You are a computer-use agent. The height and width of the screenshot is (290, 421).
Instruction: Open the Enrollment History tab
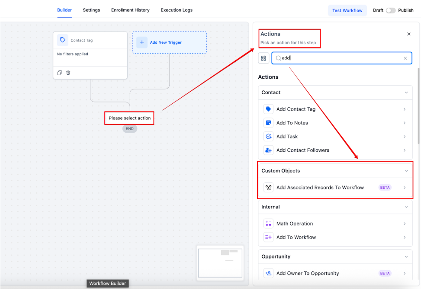130,10
